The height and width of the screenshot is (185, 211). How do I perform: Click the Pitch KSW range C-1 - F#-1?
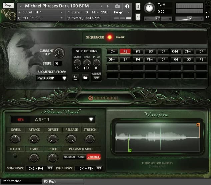click(87, 168)
